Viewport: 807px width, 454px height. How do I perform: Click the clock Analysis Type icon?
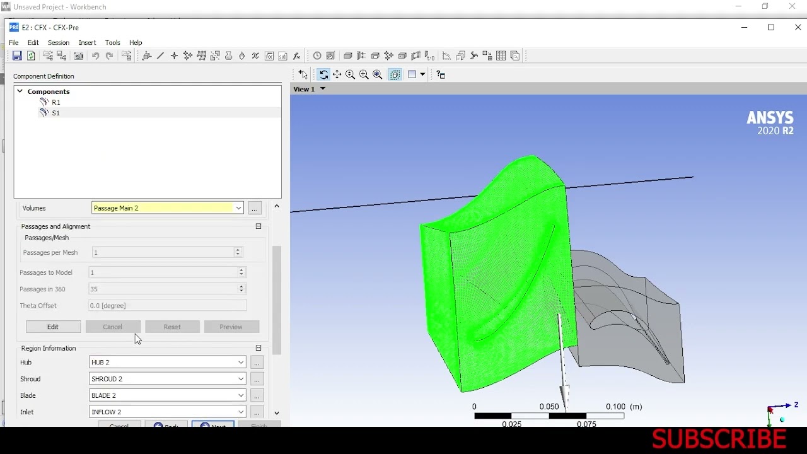pos(317,56)
